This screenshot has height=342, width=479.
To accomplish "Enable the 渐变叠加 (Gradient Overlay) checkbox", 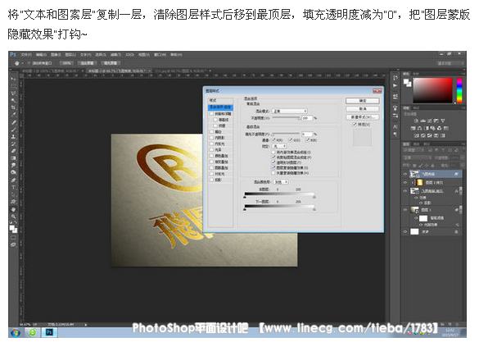I will pos(211,162).
